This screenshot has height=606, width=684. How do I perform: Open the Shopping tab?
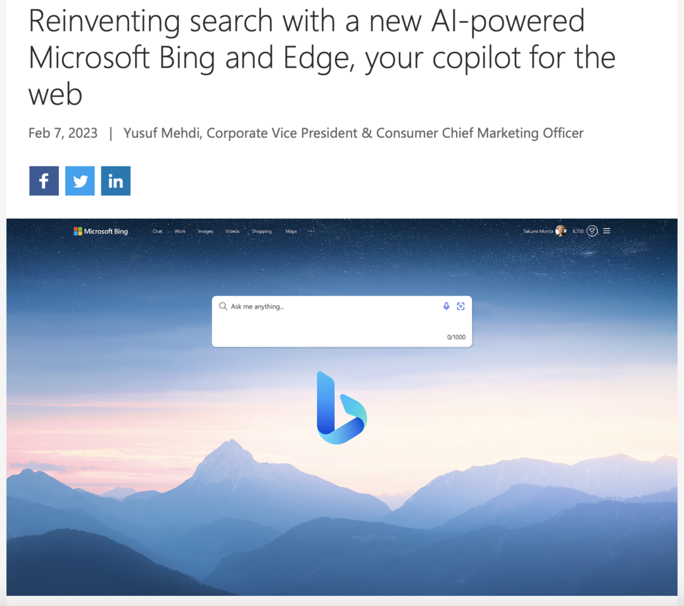[262, 232]
